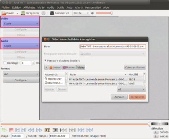Open the Affichage menu
169x139 pixels.
29,8
